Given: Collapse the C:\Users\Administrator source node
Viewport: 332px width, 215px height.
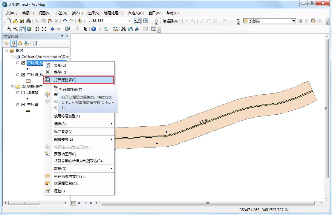Looking at the screenshot, I should [x=12, y=57].
